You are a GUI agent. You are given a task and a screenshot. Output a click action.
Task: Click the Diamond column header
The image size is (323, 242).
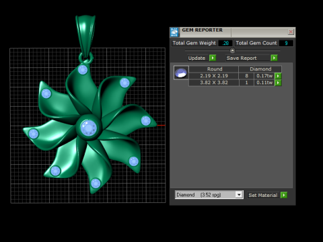(x=260, y=69)
